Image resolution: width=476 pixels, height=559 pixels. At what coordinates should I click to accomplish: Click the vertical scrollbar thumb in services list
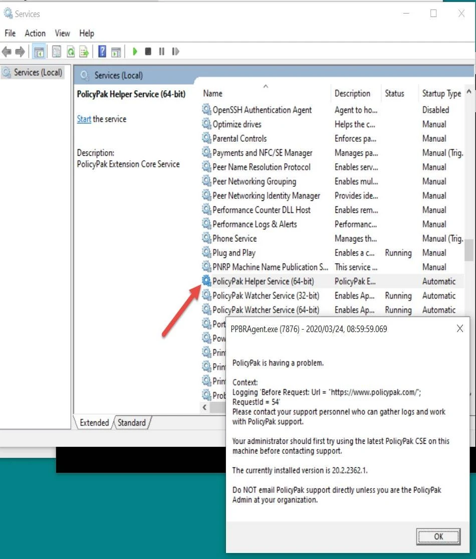point(469,250)
